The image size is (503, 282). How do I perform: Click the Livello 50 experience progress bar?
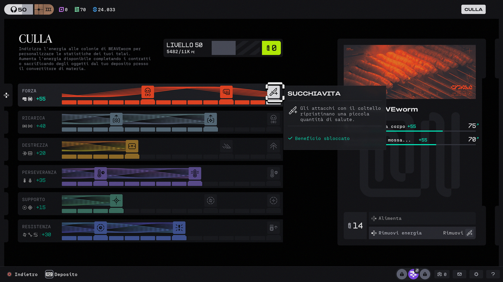236,48
